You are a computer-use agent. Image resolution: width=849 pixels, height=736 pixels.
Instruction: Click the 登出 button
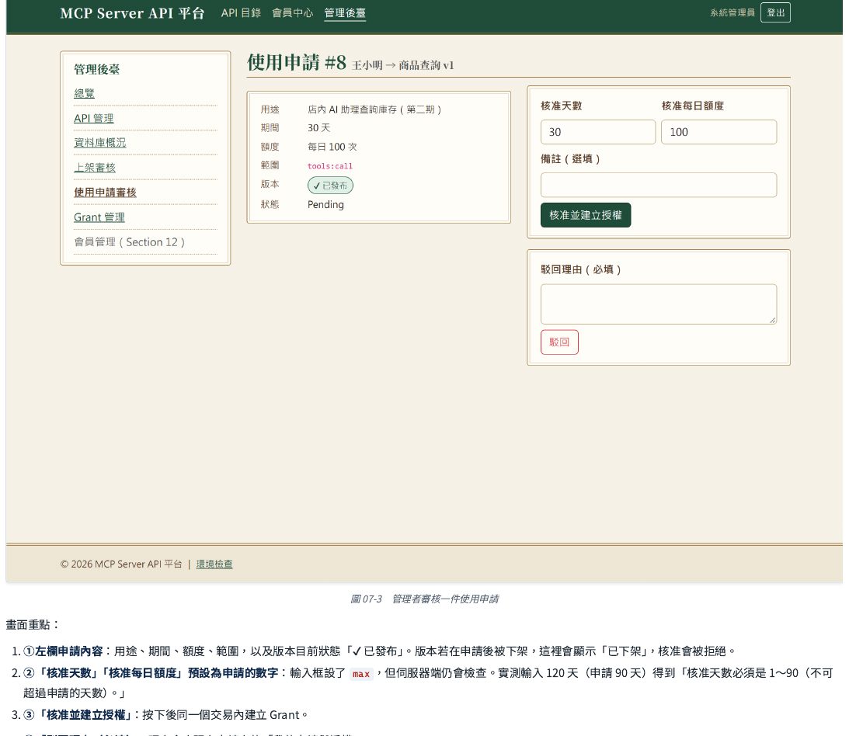(775, 12)
